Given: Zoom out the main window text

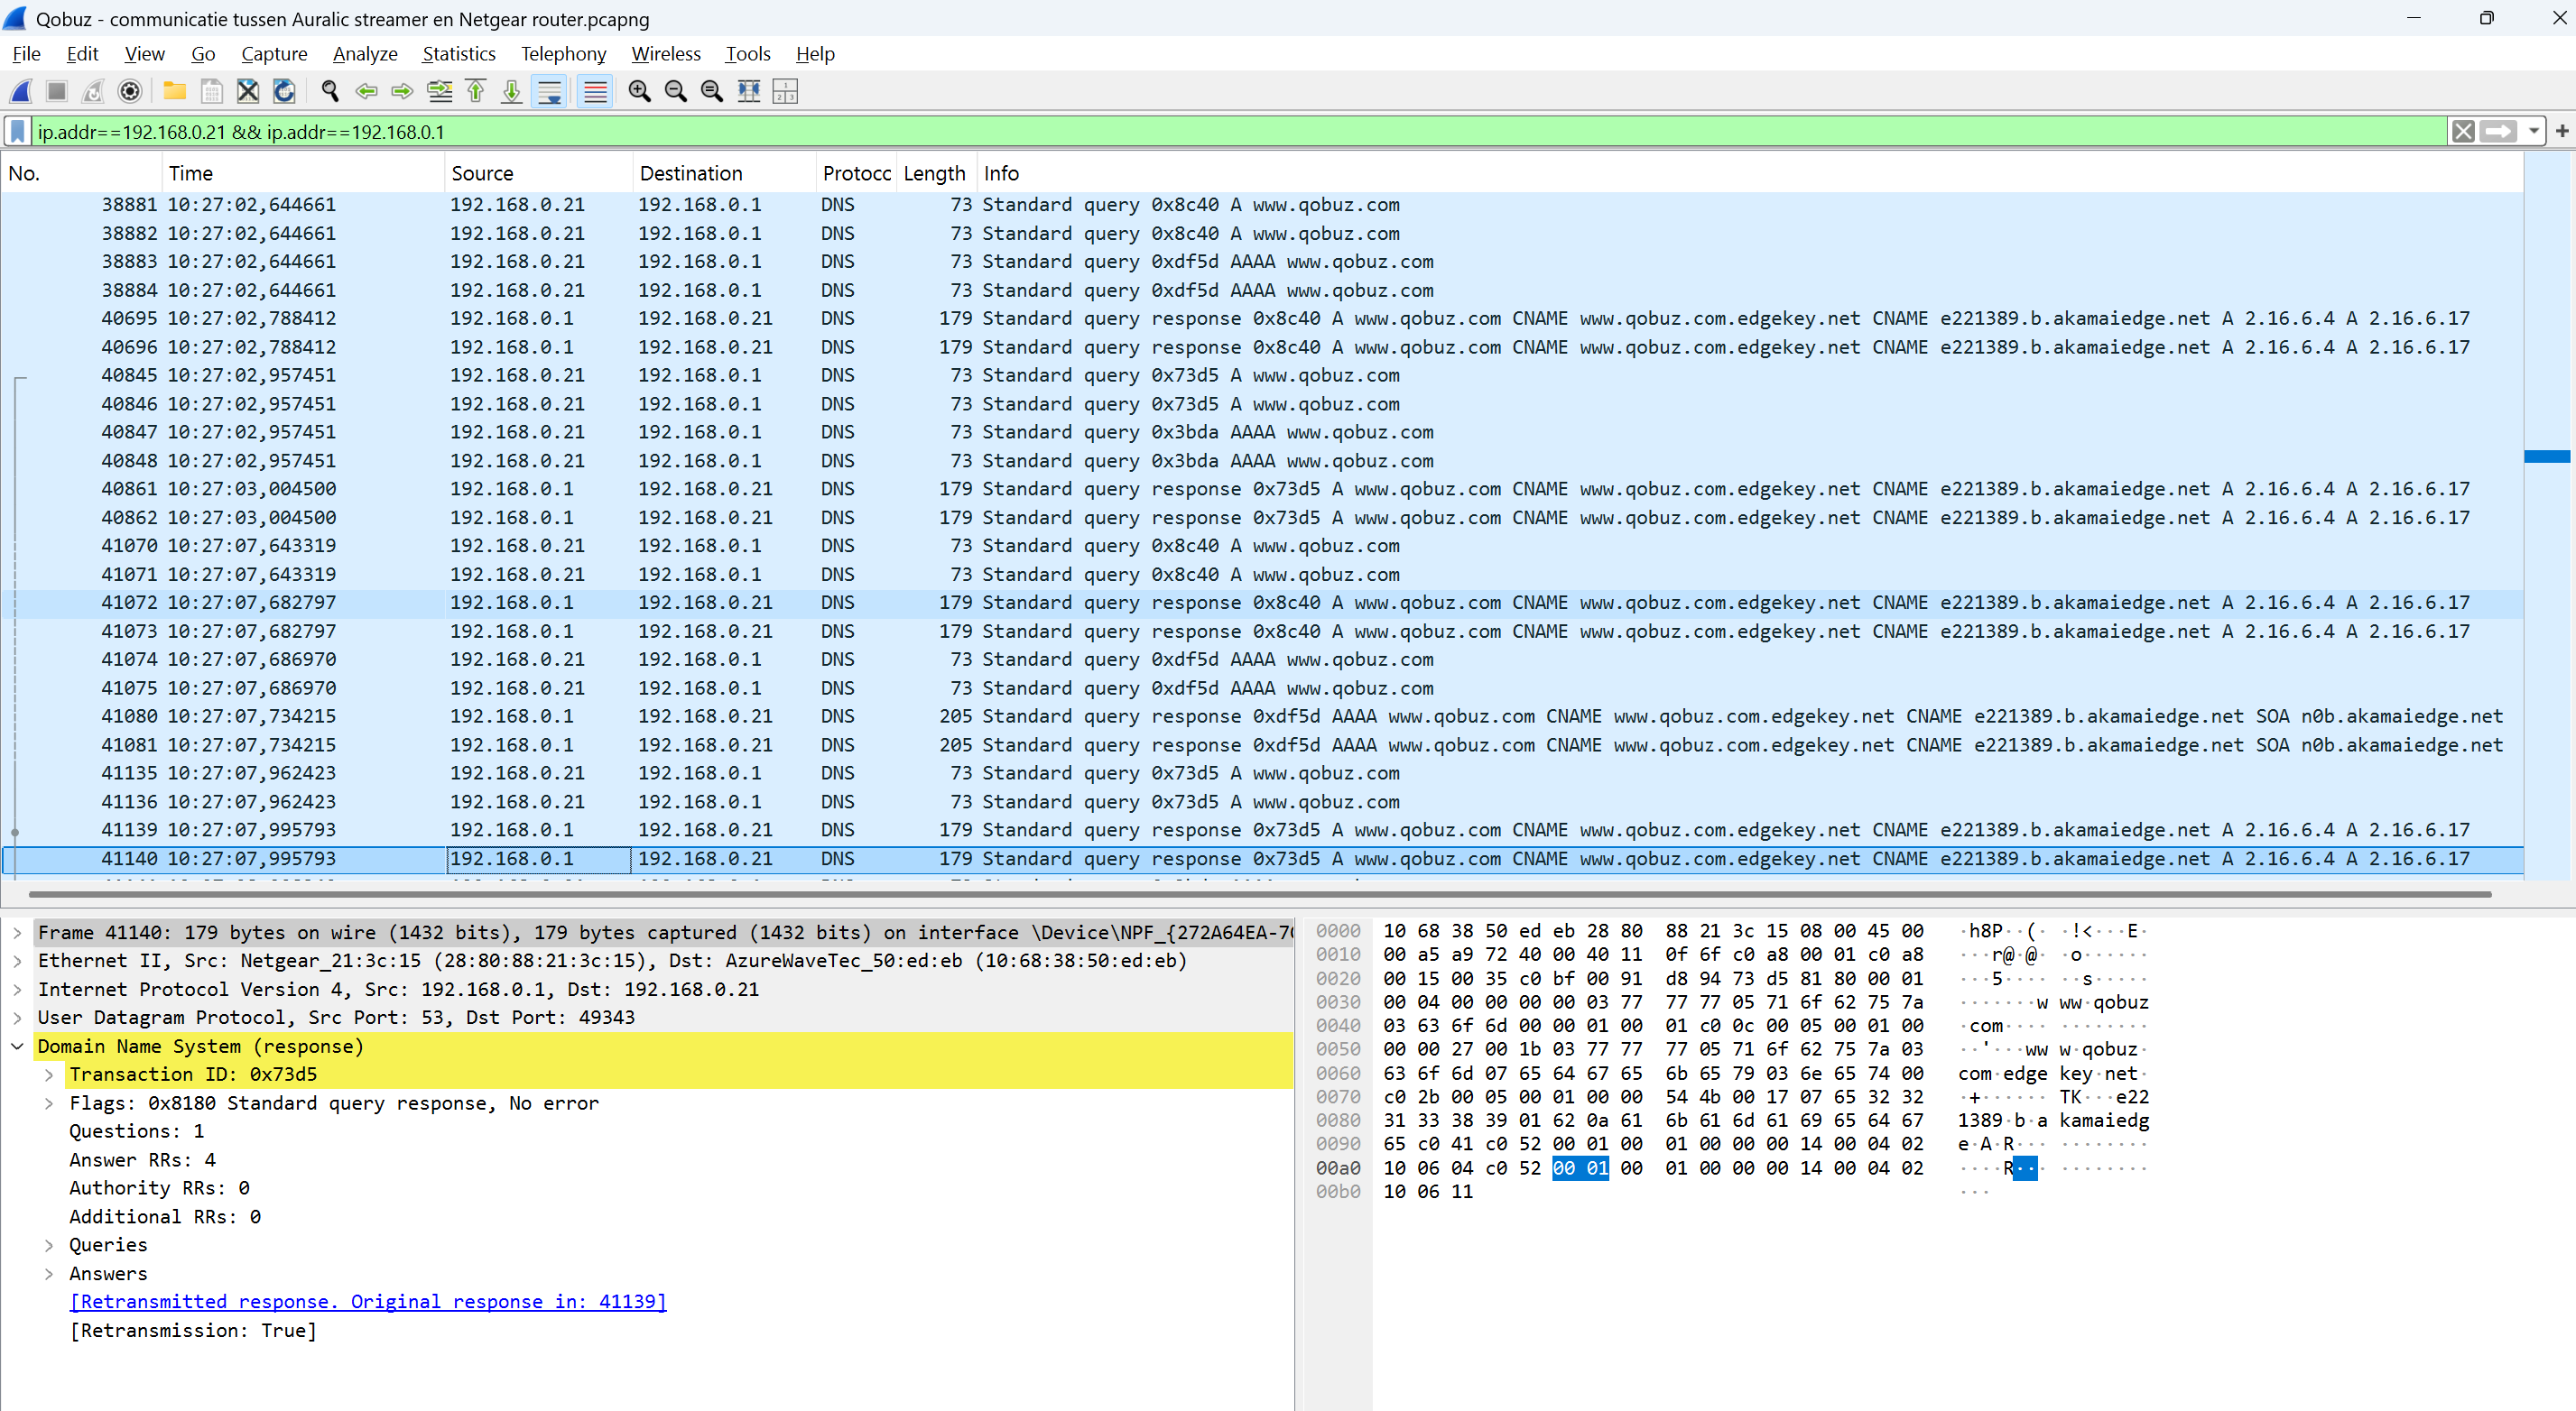Looking at the screenshot, I should click(x=676, y=92).
